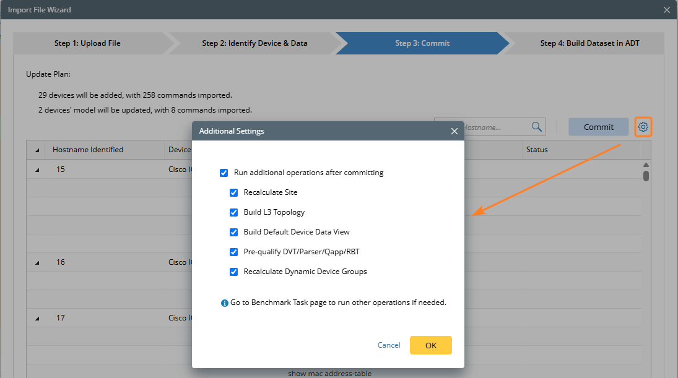Close the Additional Settings dialog
The width and height of the screenshot is (678, 378).
[454, 131]
